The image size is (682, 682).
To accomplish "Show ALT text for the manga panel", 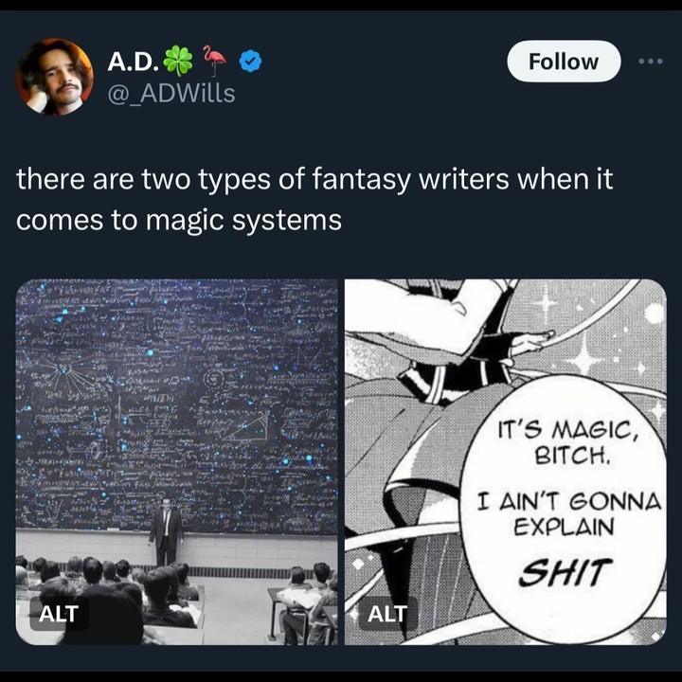I will tap(387, 614).
